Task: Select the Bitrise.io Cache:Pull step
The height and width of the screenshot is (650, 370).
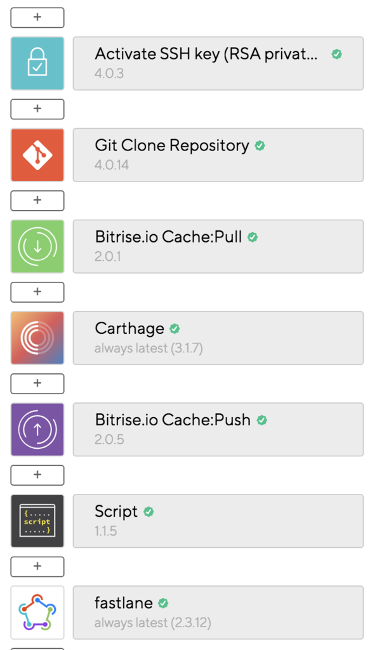Action: point(218,247)
